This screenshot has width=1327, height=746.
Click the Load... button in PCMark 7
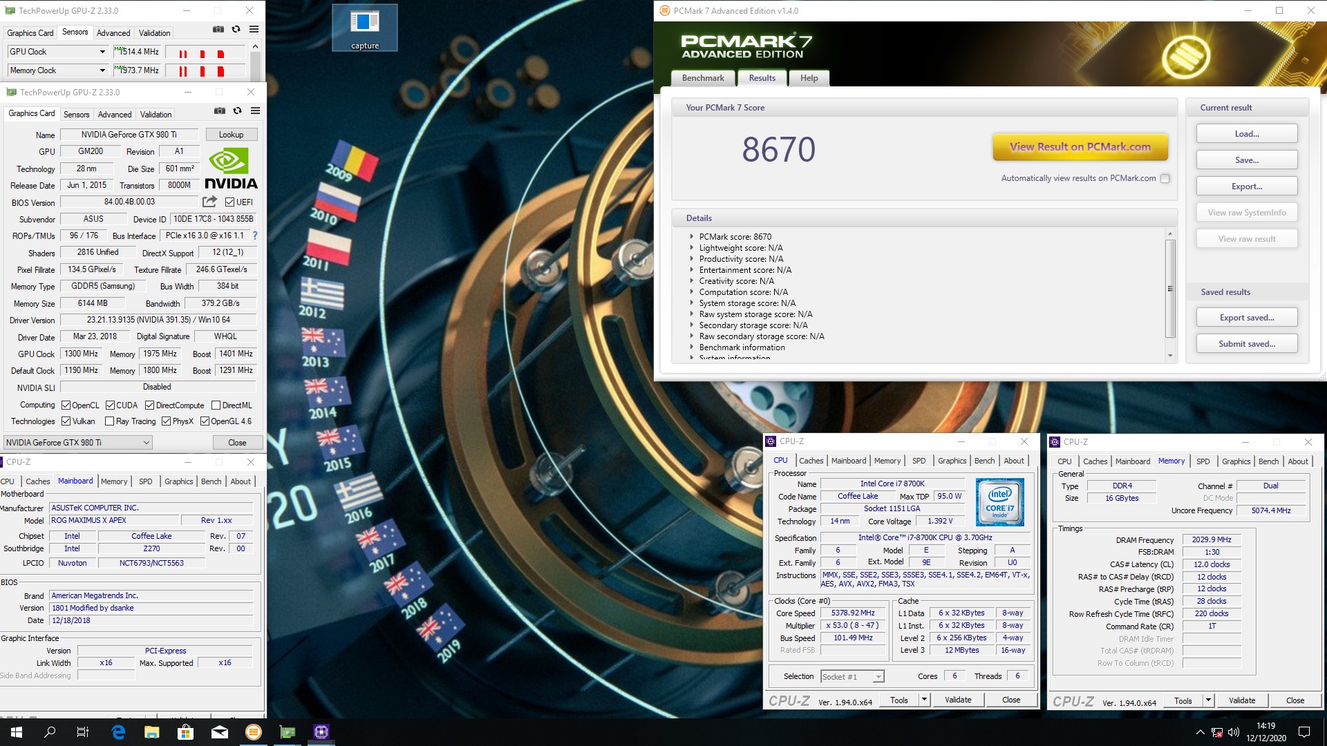tap(1247, 134)
